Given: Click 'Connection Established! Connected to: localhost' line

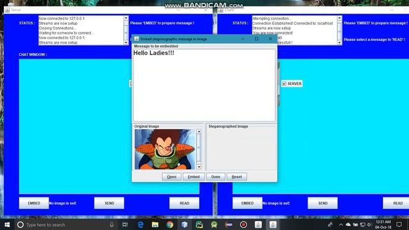Looking at the screenshot, I should [x=293, y=23].
